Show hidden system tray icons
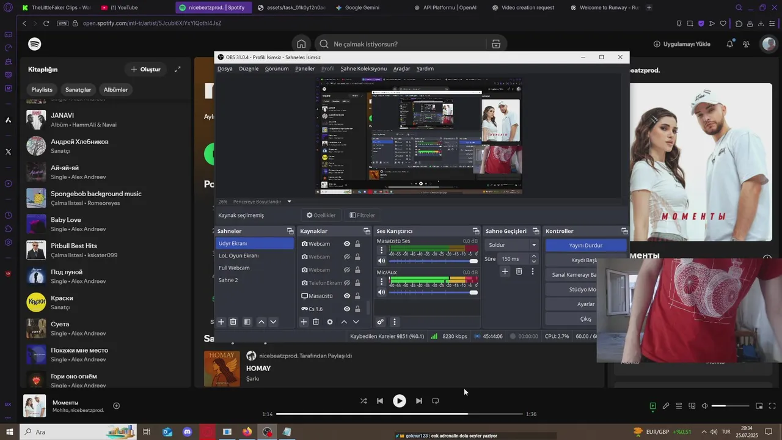The image size is (782, 440). point(704,431)
